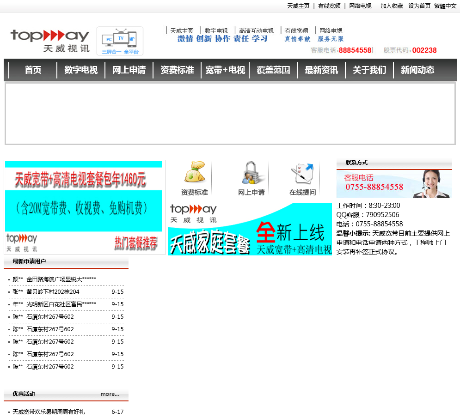Click the 资费标准 label under the money bag
Viewport: 460px width, 418px height.
[x=195, y=192]
